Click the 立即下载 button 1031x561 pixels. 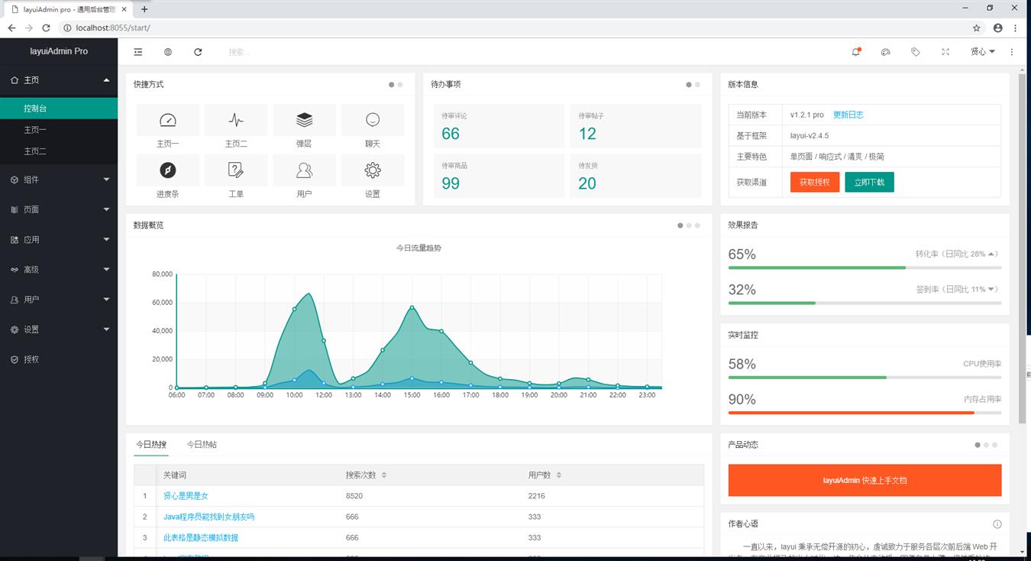[869, 182]
